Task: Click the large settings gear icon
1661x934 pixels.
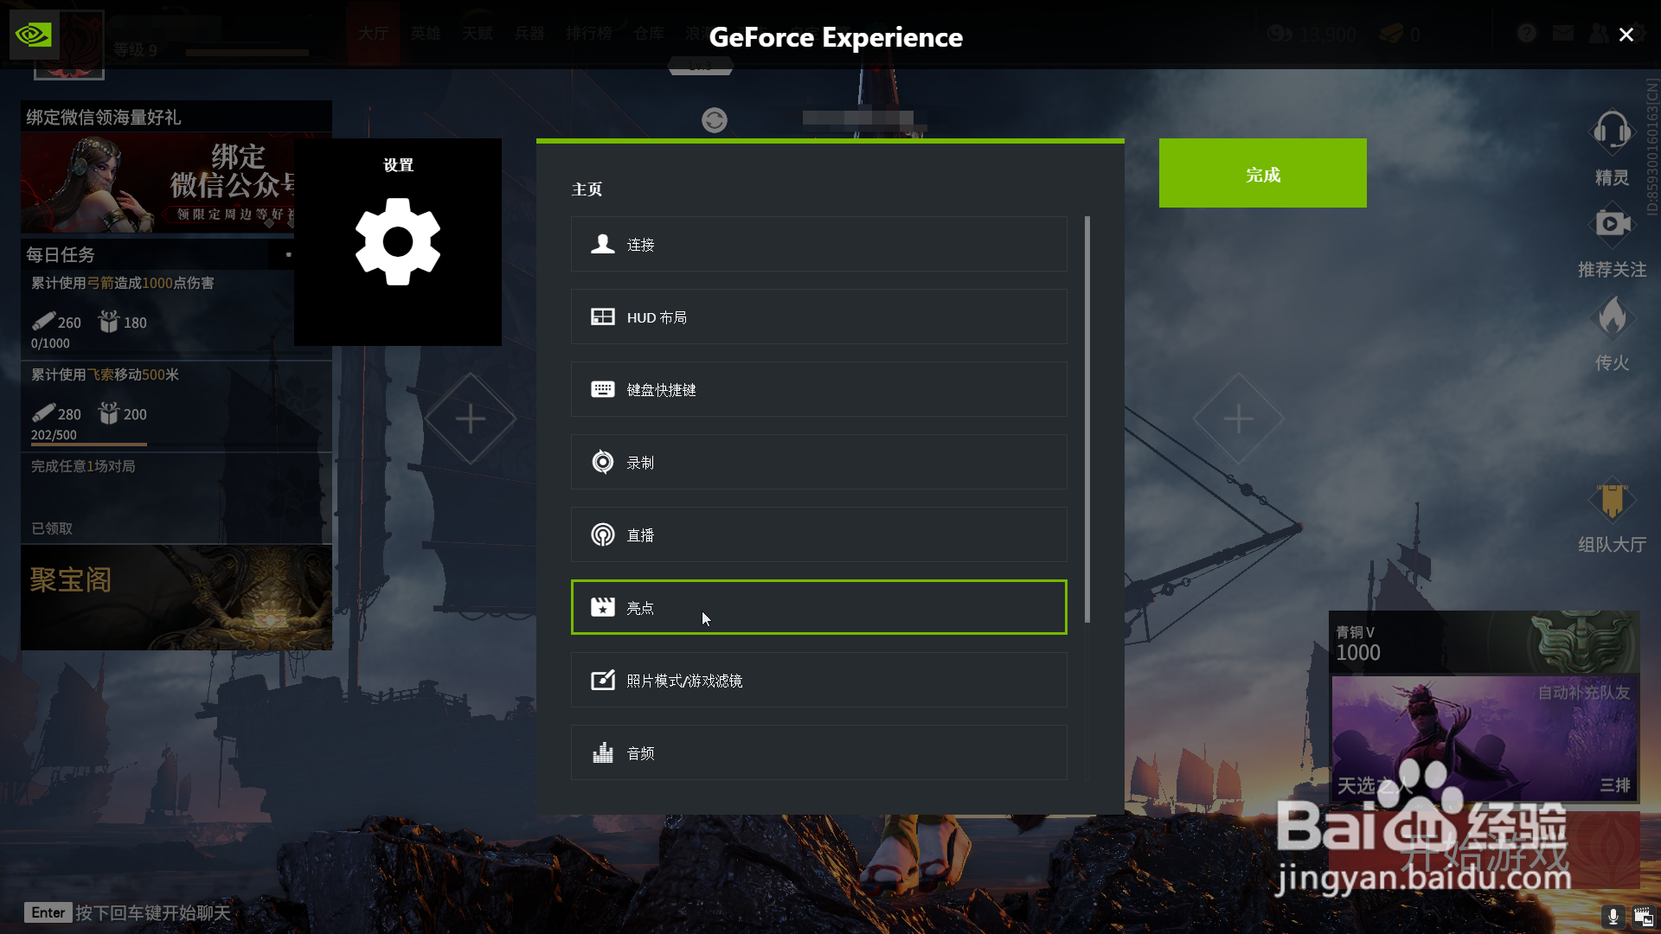Action: pyautogui.click(x=398, y=241)
